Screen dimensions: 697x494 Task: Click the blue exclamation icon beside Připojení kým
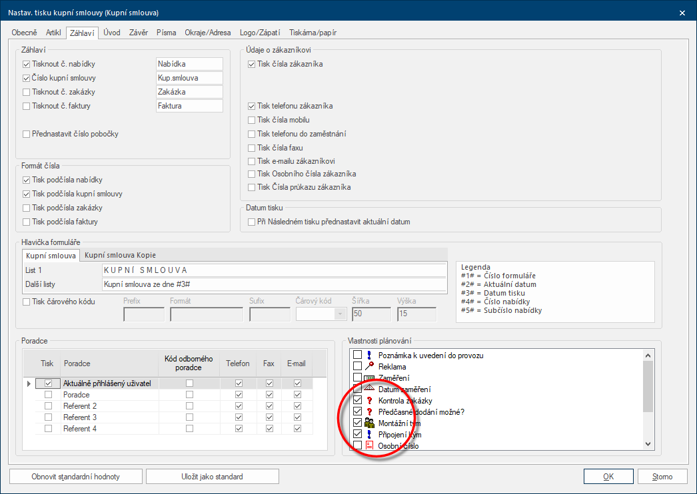click(369, 434)
